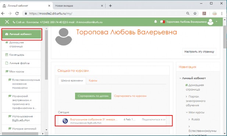Open Личный кабинет in left sidebar
The height and width of the screenshot is (136, 227).
[22, 34]
